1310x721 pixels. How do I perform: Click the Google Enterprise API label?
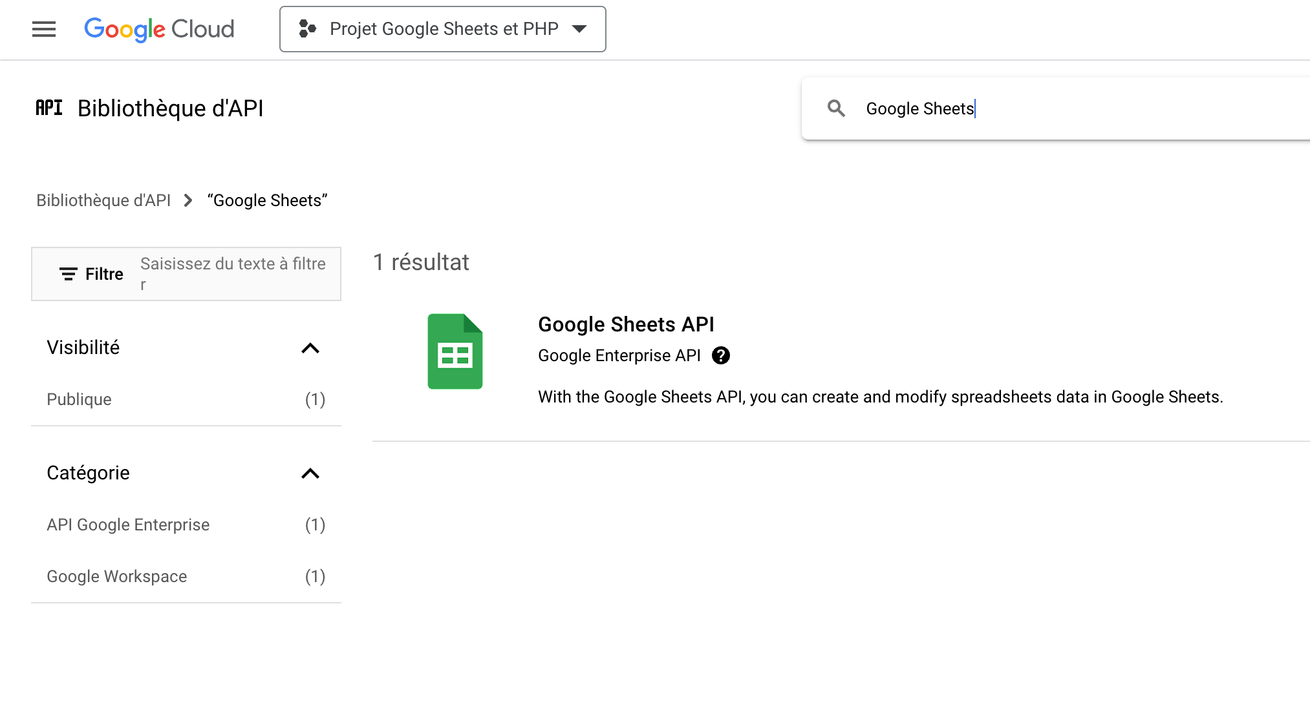pyautogui.click(x=619, y=356)
